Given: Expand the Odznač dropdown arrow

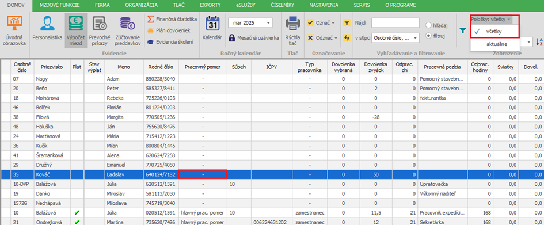Looking at the screenshot, I should pyautogui.click(x=336, y=38).
